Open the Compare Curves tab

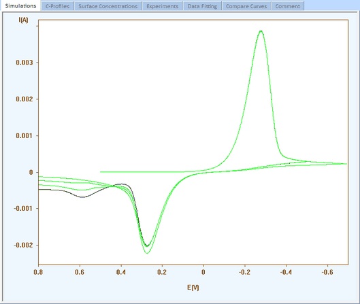[246, 6]
